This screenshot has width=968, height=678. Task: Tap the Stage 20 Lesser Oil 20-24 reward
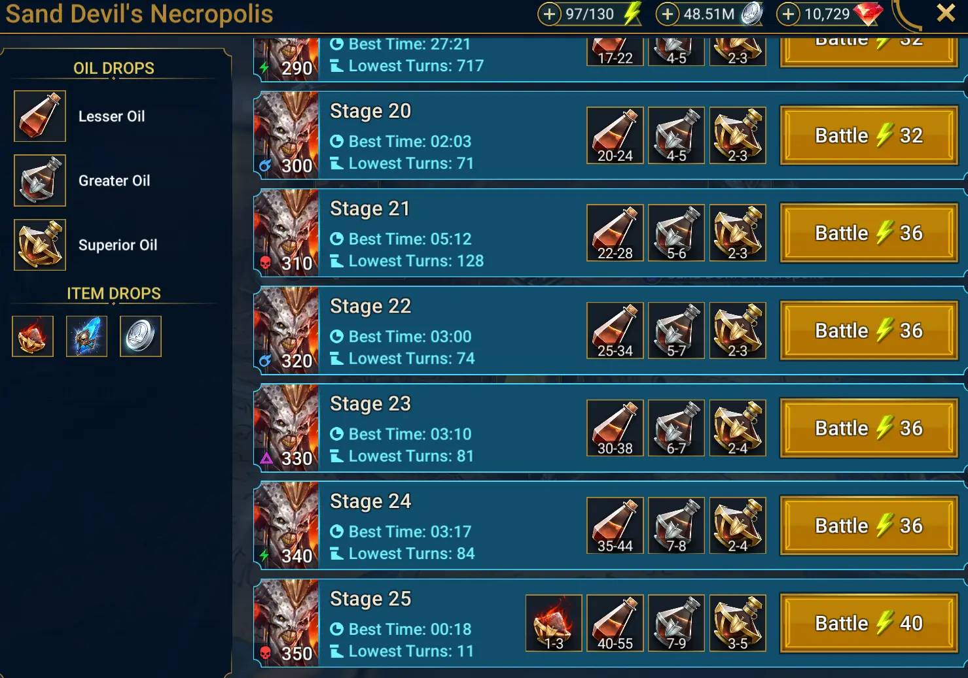point(615,135)
